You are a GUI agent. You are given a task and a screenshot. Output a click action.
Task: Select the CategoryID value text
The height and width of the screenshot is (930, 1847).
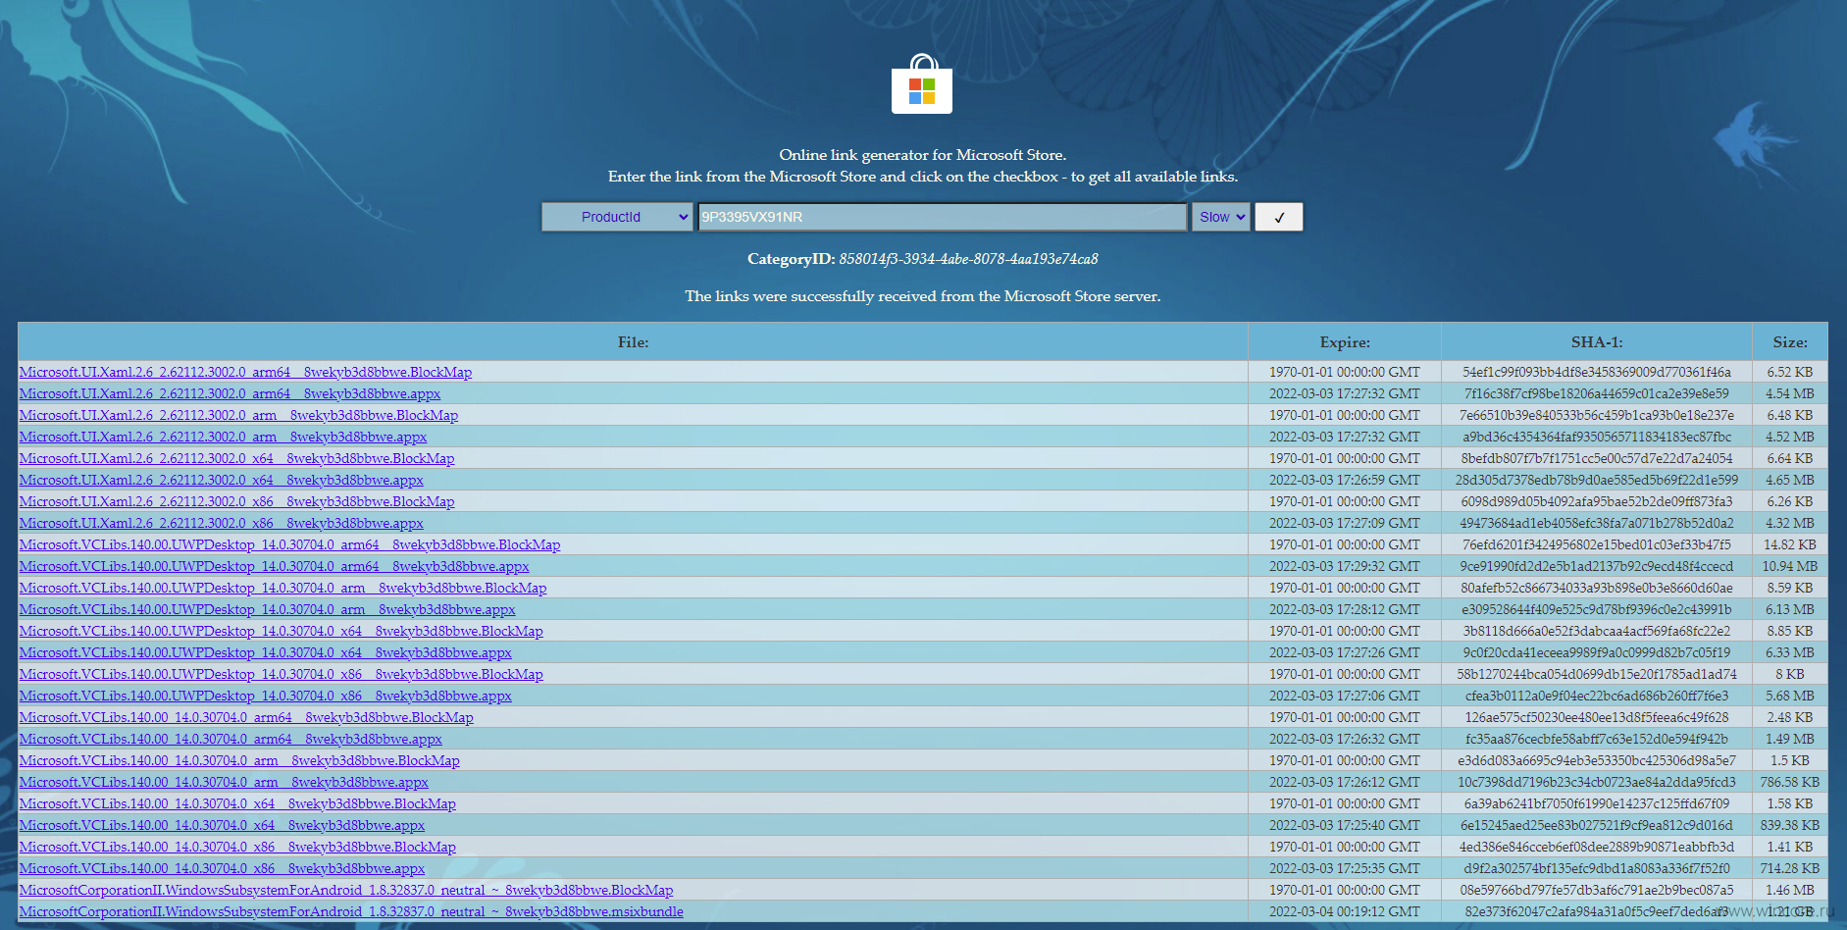(968, 259)
